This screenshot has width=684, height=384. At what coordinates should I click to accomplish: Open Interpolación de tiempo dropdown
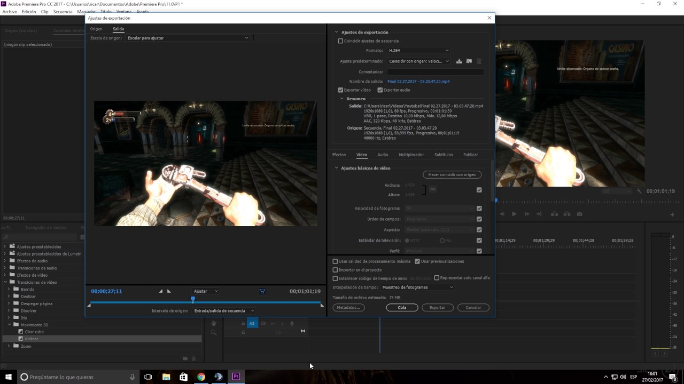[x=417, y=287]
